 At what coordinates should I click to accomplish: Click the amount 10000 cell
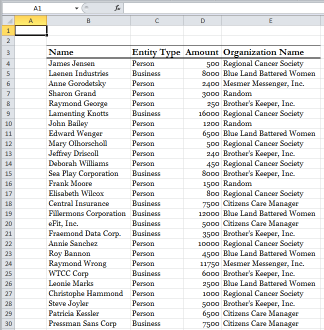(202, 243)
